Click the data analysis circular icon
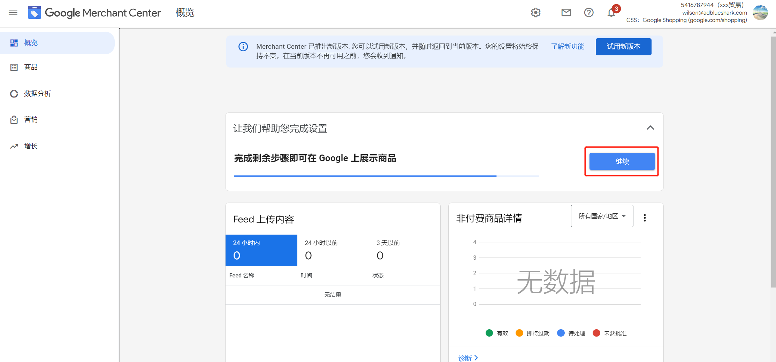Image resolution: width=776 pixels, height=362 pixels. click(x=14, y=94)
